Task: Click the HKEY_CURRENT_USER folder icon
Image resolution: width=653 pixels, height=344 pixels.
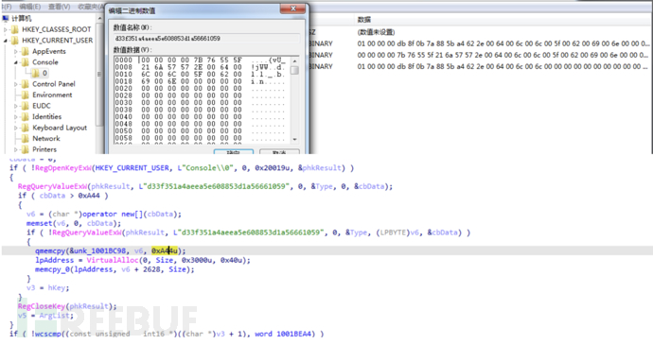Action: 15,41
